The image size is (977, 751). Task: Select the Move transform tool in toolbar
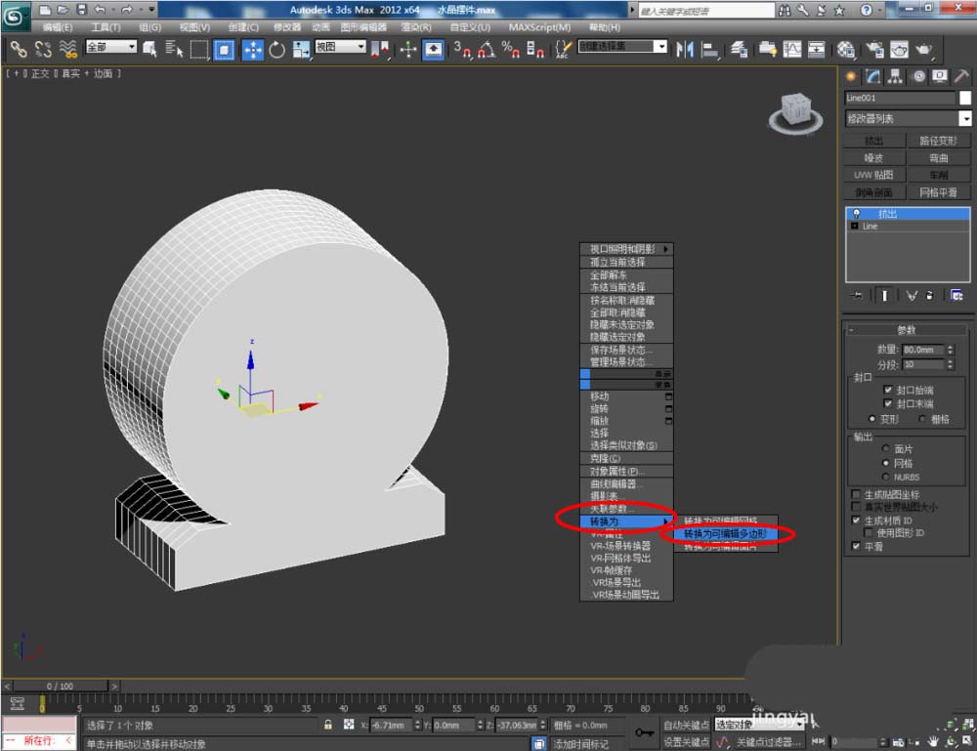[252, 48]
